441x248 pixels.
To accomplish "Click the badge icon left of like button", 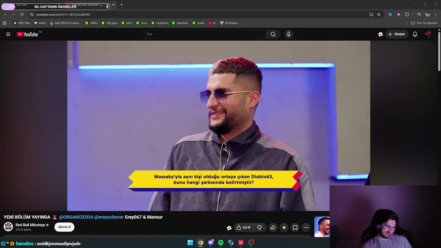I will tap(229, 228).
